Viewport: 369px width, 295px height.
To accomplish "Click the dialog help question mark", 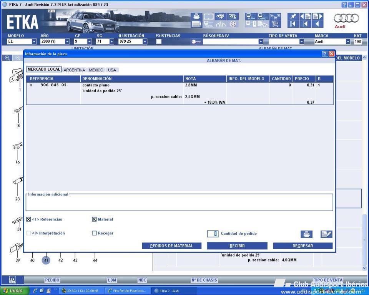I will (325, 54).
